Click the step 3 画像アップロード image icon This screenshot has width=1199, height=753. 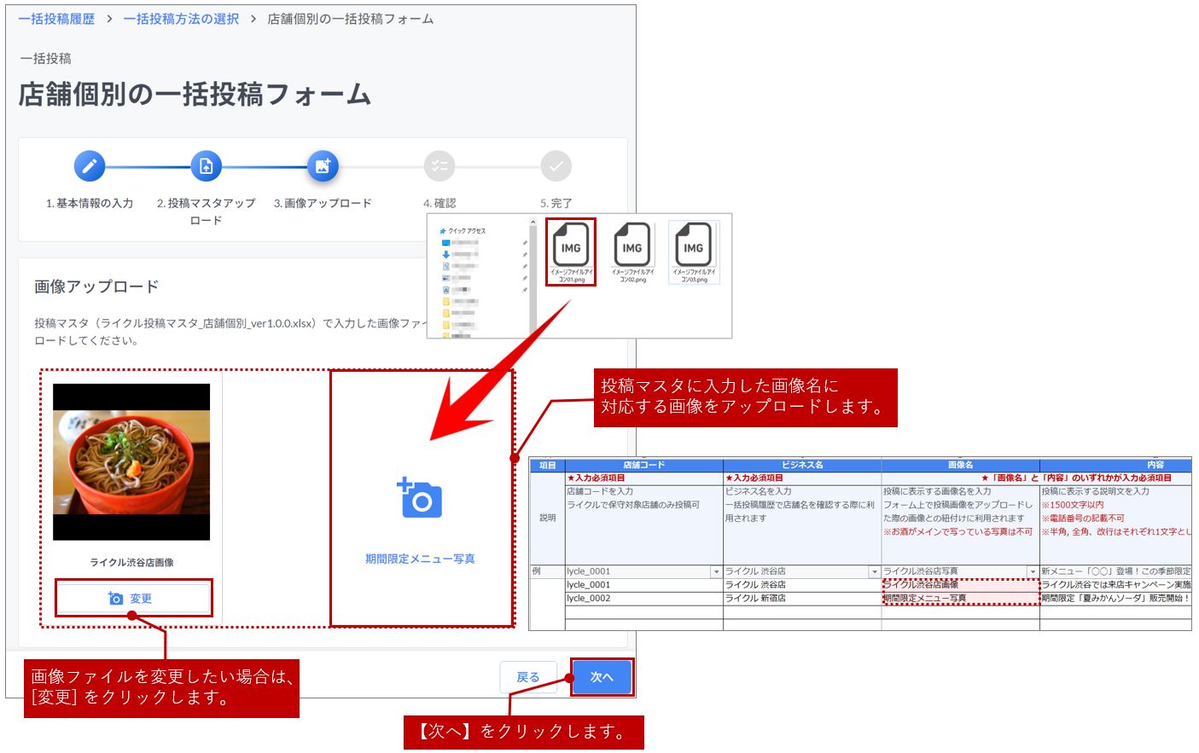323,165
